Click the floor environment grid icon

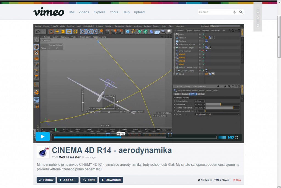pyautogui.click(x=157, y=32)
